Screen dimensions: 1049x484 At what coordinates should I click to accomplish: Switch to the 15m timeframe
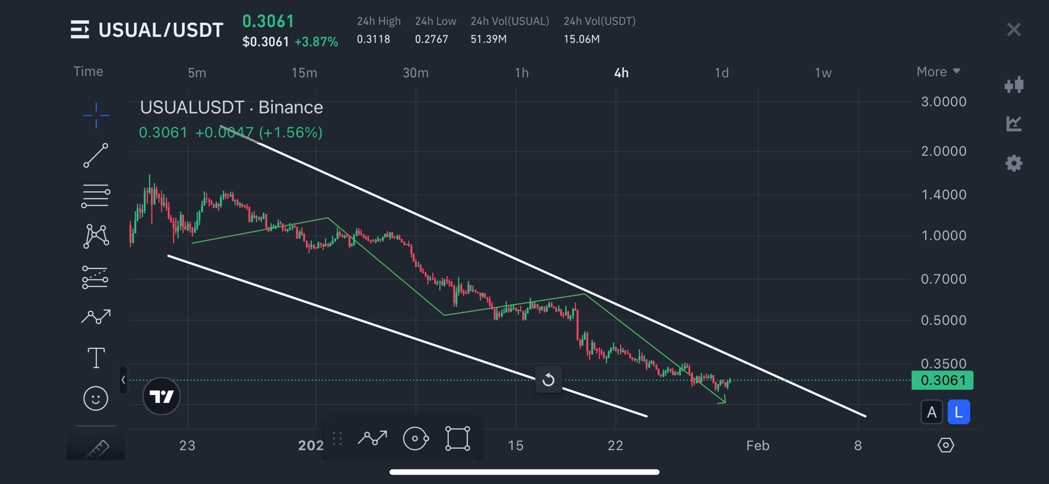click(x=304, y=73)
